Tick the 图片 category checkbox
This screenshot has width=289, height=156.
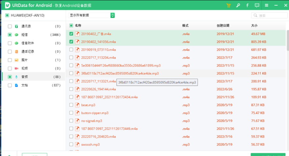pyautogui.click(x=10, y=60)
